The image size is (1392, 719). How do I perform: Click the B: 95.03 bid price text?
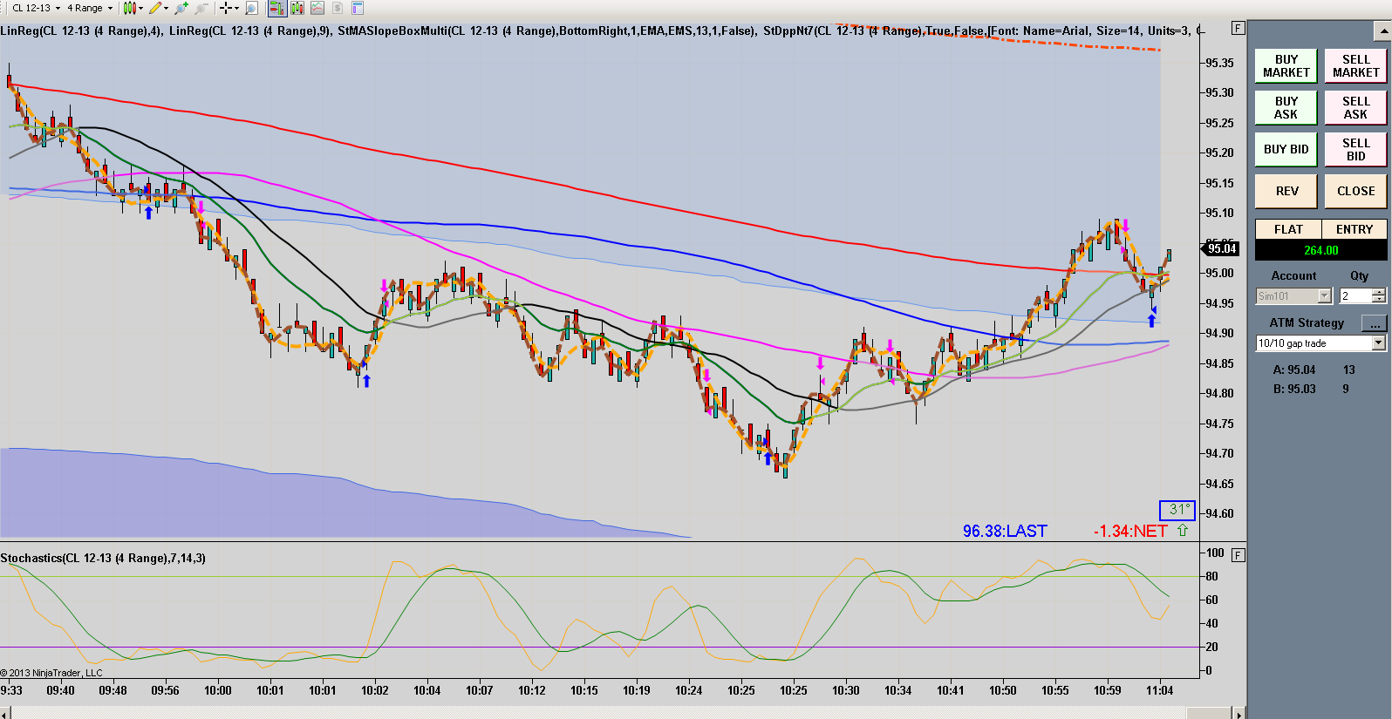click(1294, 389)
